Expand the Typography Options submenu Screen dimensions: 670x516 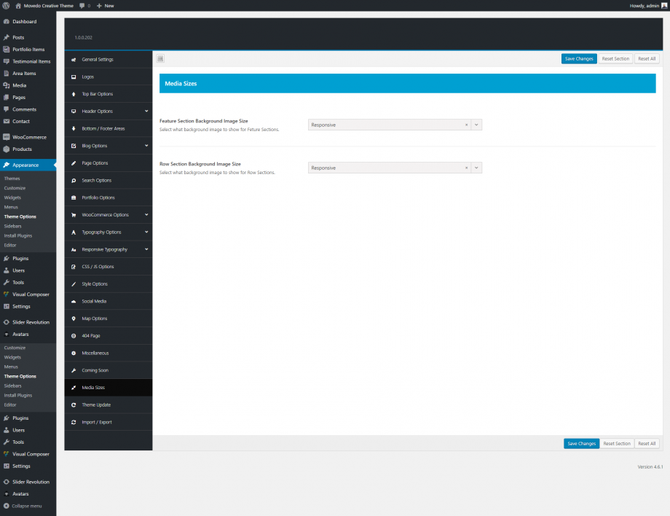tap(146, 232)
